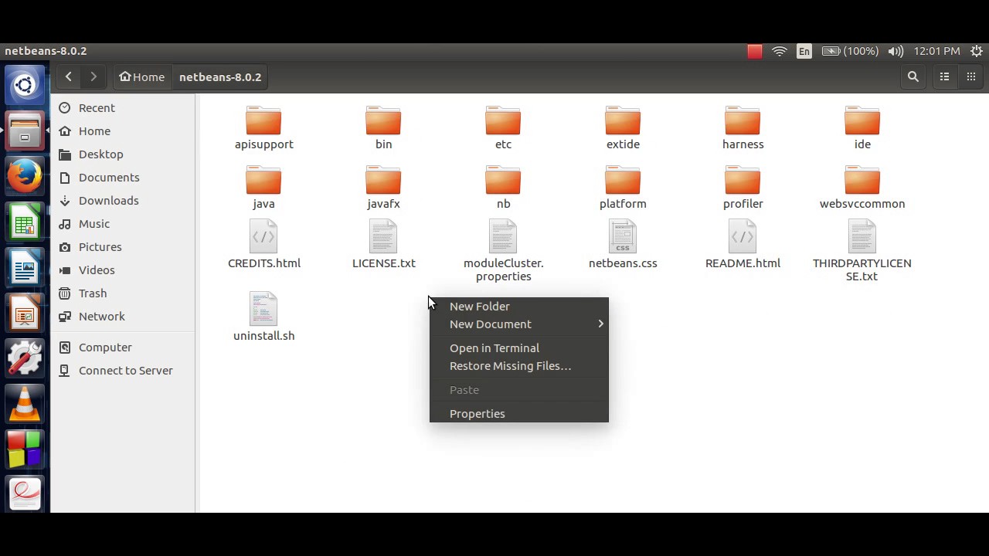Open Ubuntu Dash launcher icon
Image resolution: width=989 pixels, height=556 pixels.
pos(25,85)
